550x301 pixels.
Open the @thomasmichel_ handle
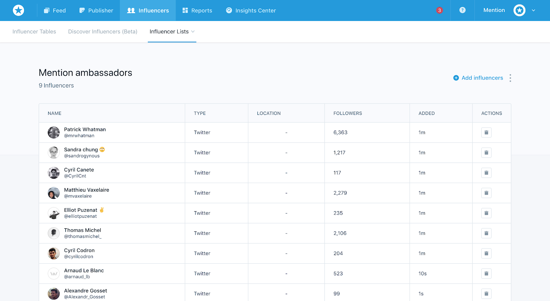pos(83,237)
